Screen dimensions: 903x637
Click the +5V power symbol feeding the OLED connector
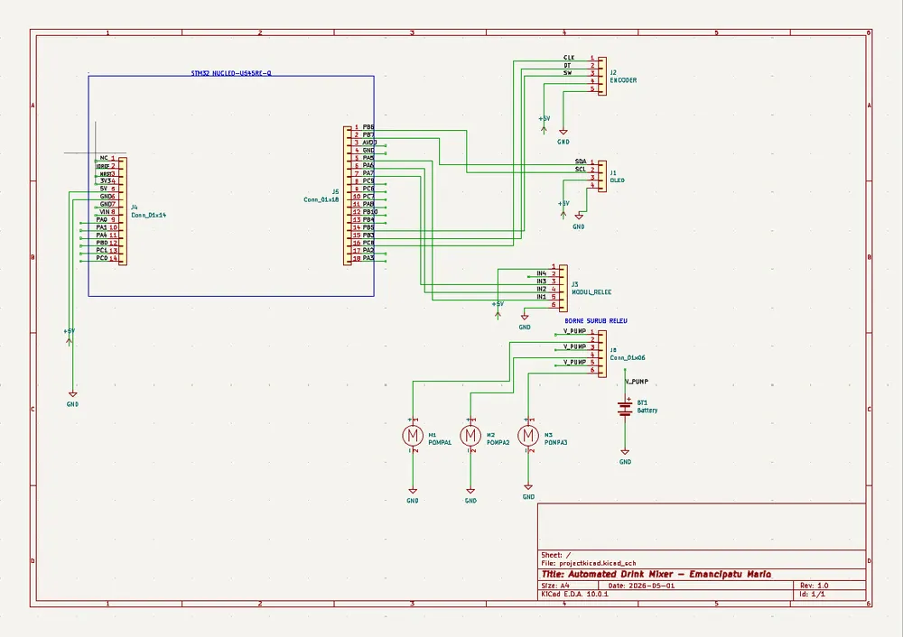point(563,209)
